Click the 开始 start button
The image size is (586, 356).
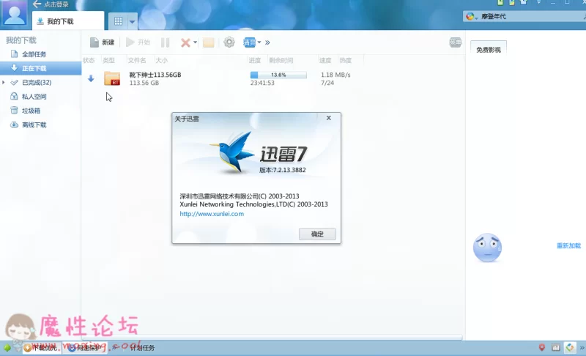(138, 42)
